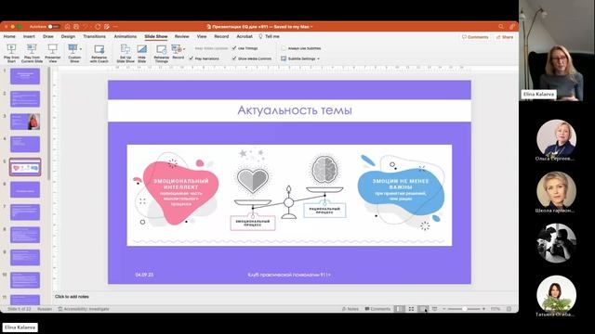Click Comments in the status bar

pyautogui.click(x=377, y=309)
